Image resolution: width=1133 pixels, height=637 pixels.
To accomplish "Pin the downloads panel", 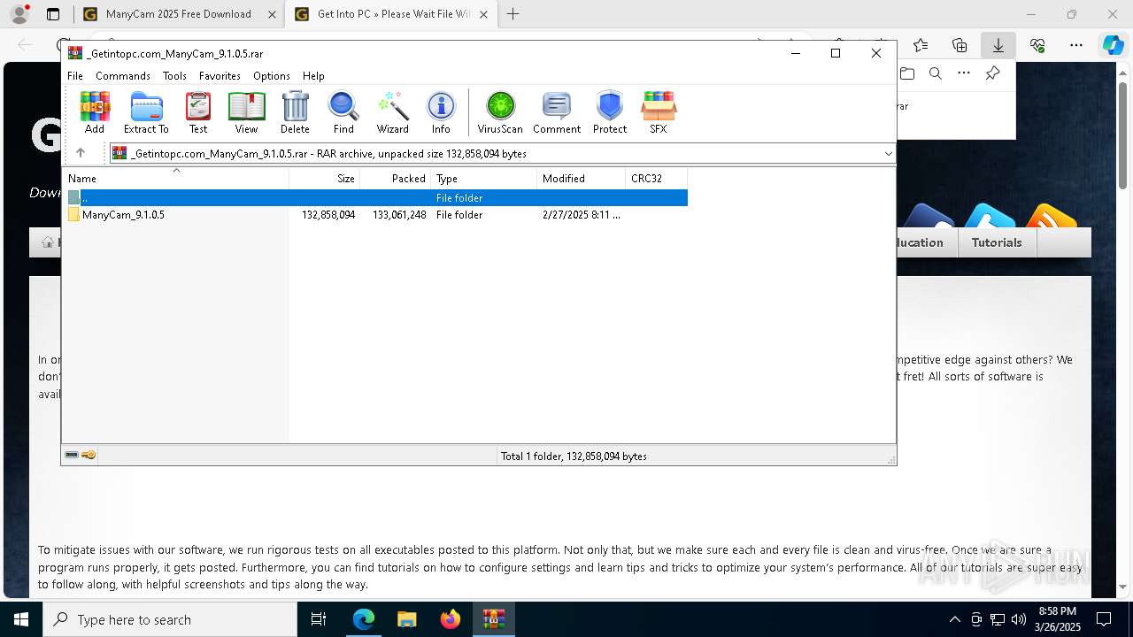I will (993, 73).
